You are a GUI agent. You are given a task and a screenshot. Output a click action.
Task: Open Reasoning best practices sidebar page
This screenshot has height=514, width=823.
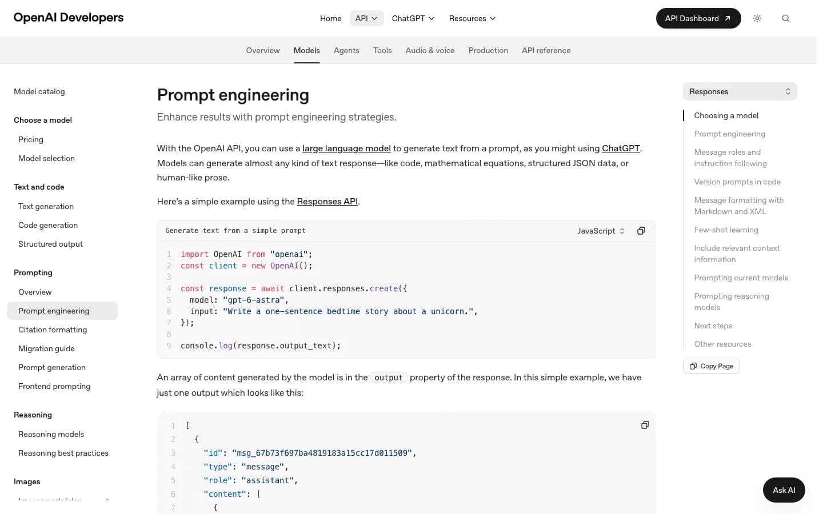pos(63,453)
